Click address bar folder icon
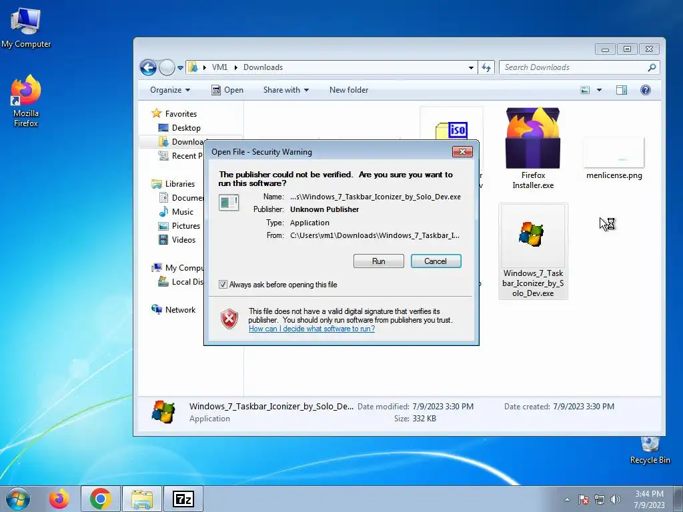 [193, 67]
